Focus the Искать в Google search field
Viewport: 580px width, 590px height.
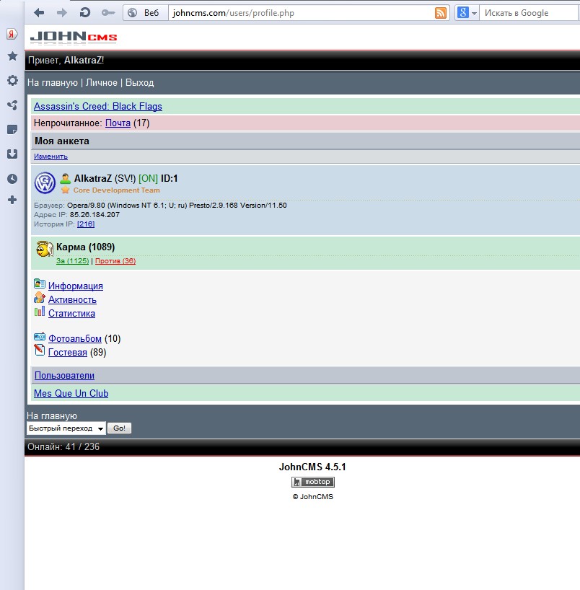pyautogui.click(x=530, y=13)
